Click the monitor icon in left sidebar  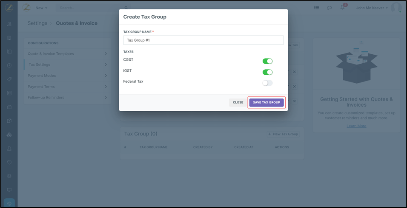(x=9, y=190)
